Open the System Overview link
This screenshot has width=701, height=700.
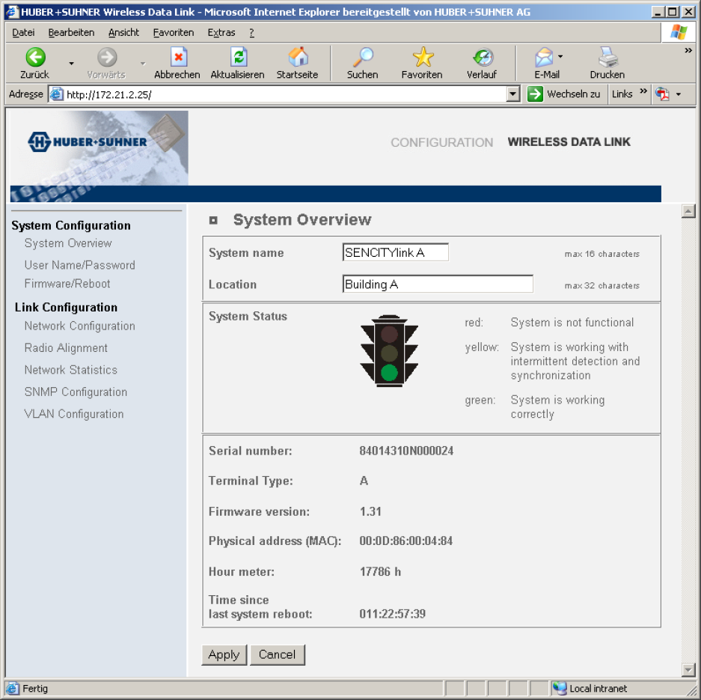(68, 243)
